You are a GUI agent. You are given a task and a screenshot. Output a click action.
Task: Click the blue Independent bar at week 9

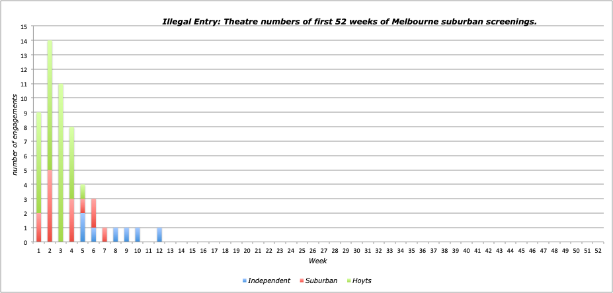click(126, 235)
